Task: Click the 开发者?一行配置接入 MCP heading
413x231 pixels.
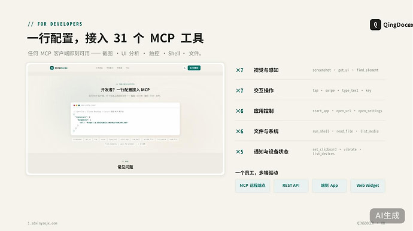Action: 125,90
